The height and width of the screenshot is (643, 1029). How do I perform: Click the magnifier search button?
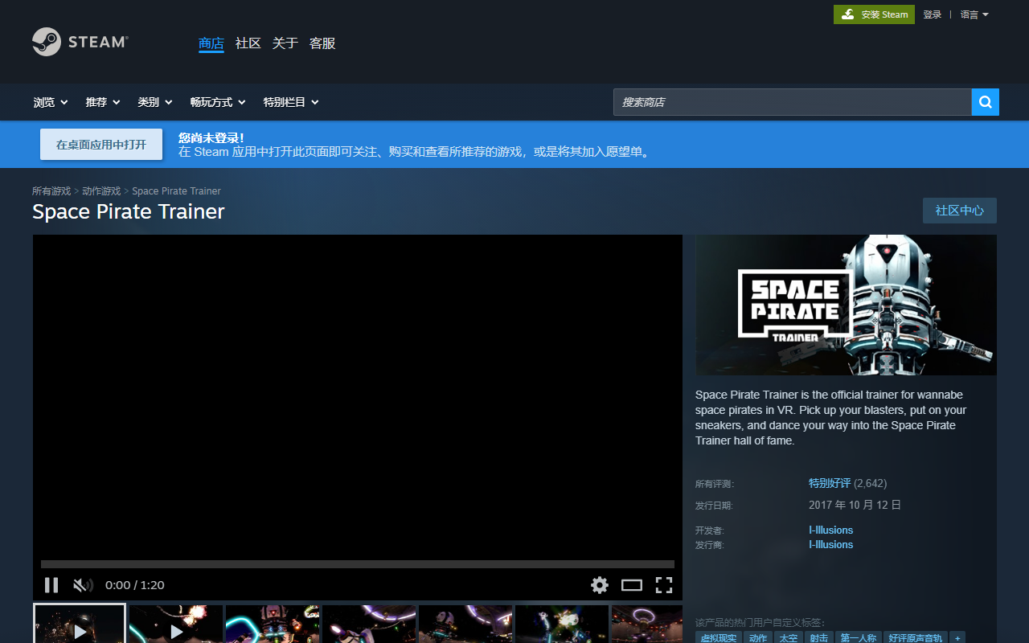point(986,102)
